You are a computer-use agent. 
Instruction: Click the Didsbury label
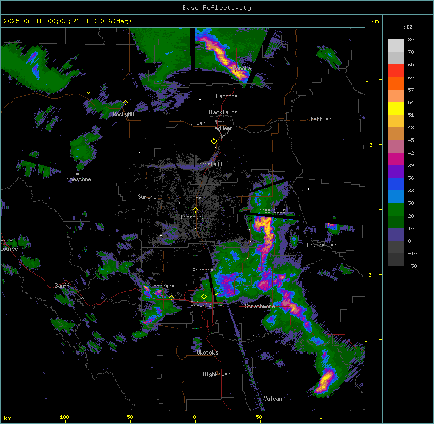point(193,217)
